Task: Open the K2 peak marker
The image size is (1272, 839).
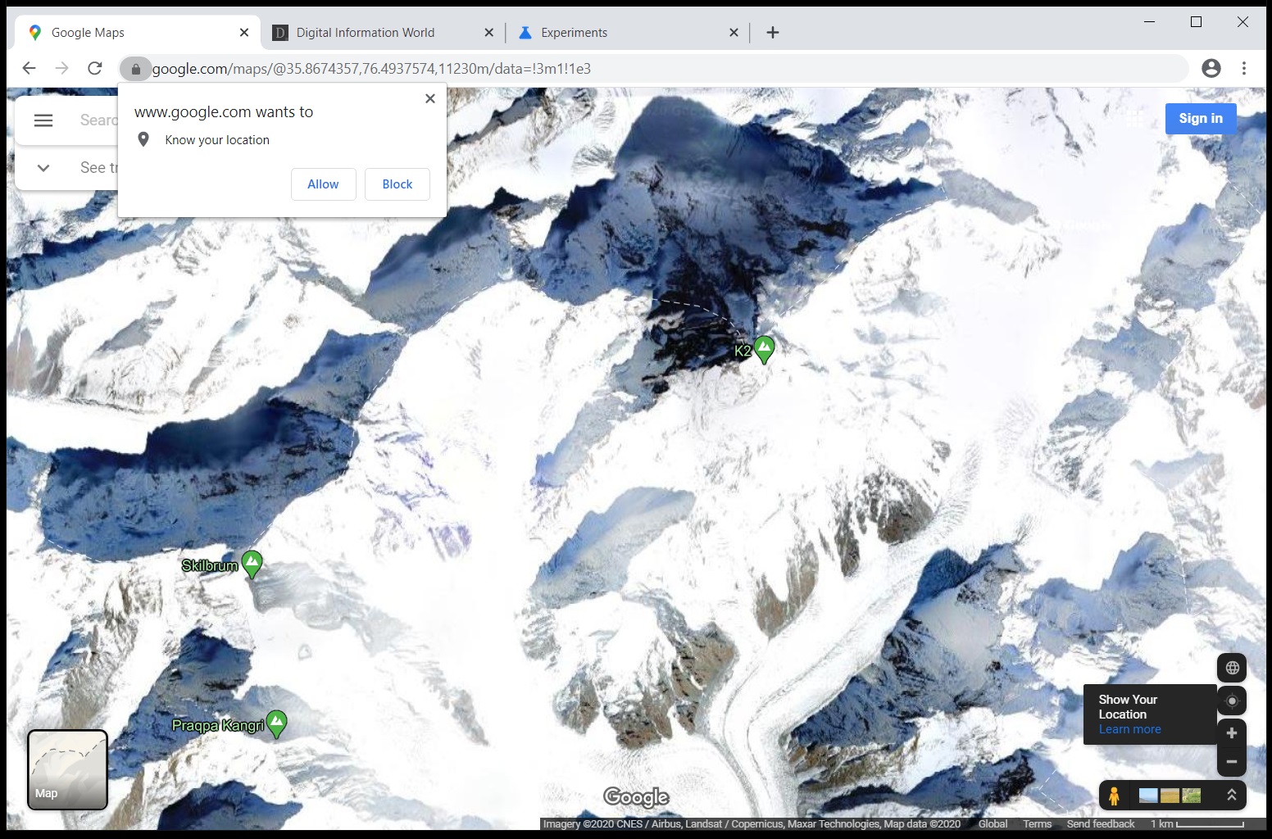Action: click(x=764, y=349)
